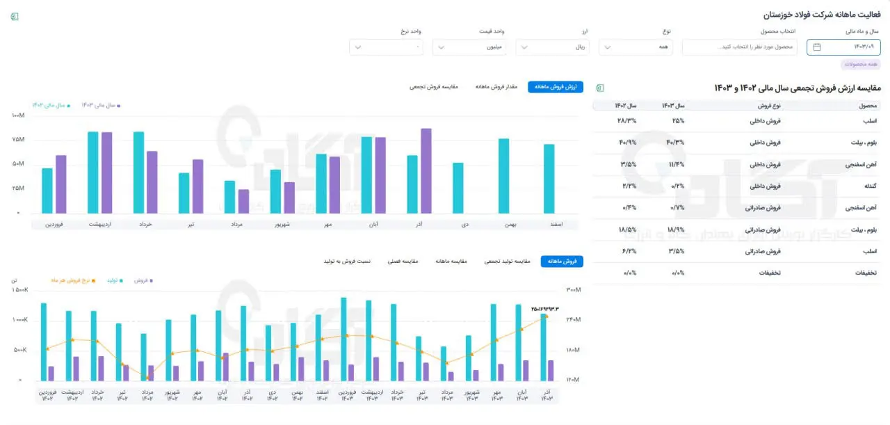Click the fiscal year and month field ۱۴۰۳/۰۹
The image size is (890, 425).
tap(843, 47)
